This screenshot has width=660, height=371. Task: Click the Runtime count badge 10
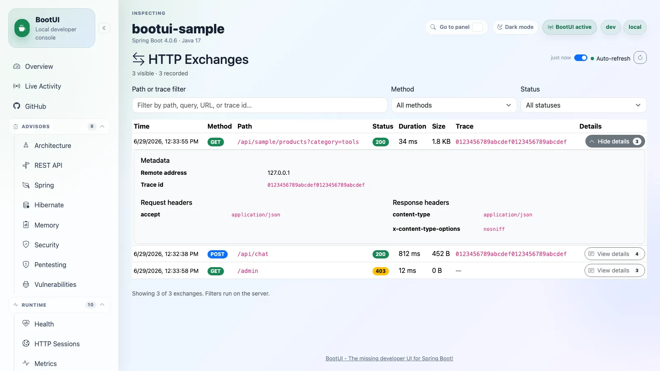[x=90, y=305]
